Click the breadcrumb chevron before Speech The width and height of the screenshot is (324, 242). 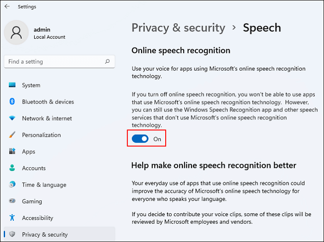[x=234, y=28]
